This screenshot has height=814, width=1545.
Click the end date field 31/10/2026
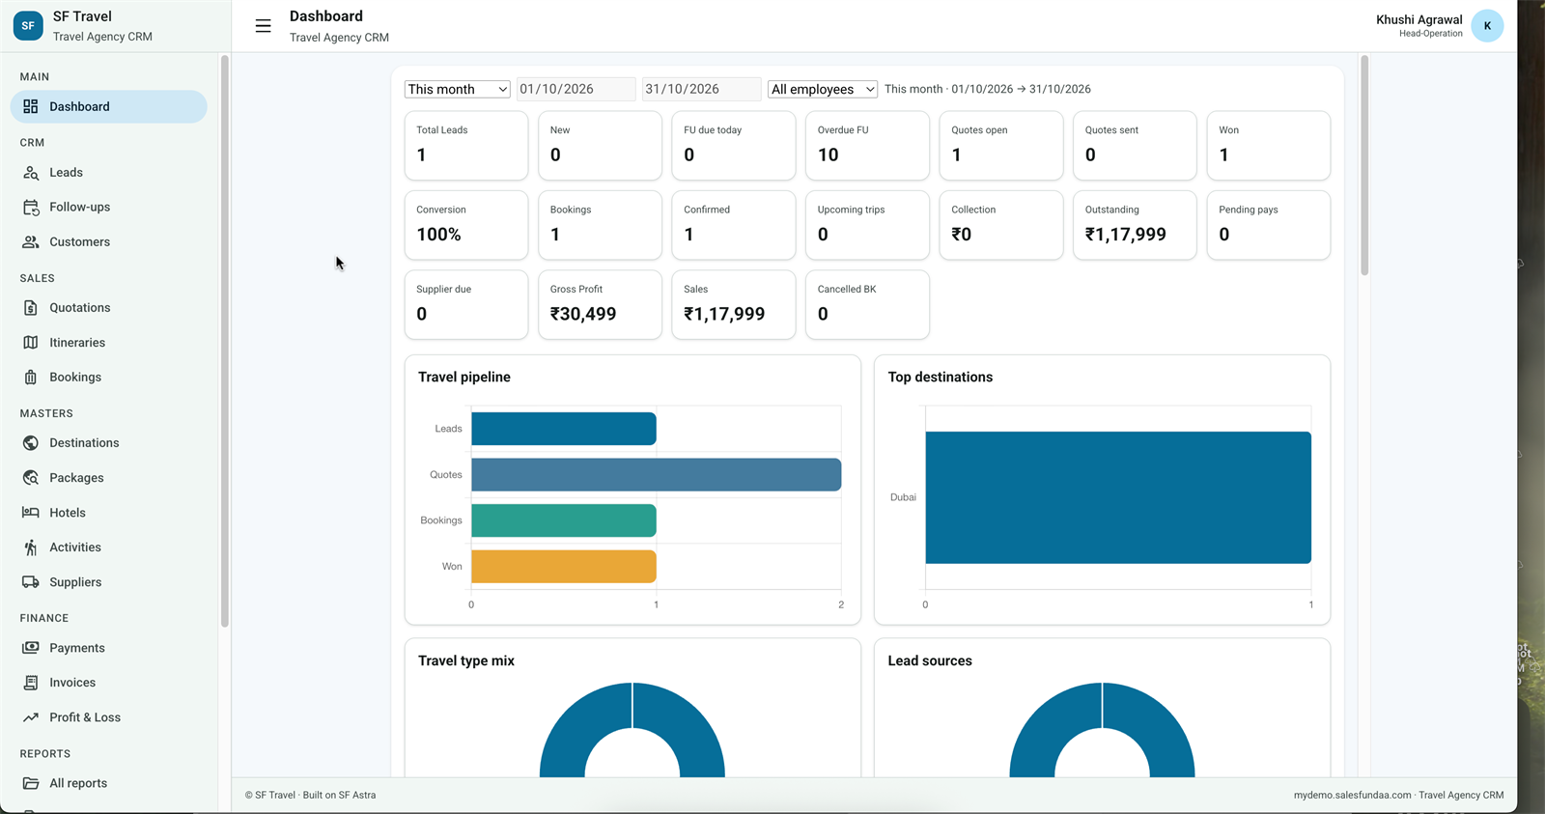tap(701, 89)
